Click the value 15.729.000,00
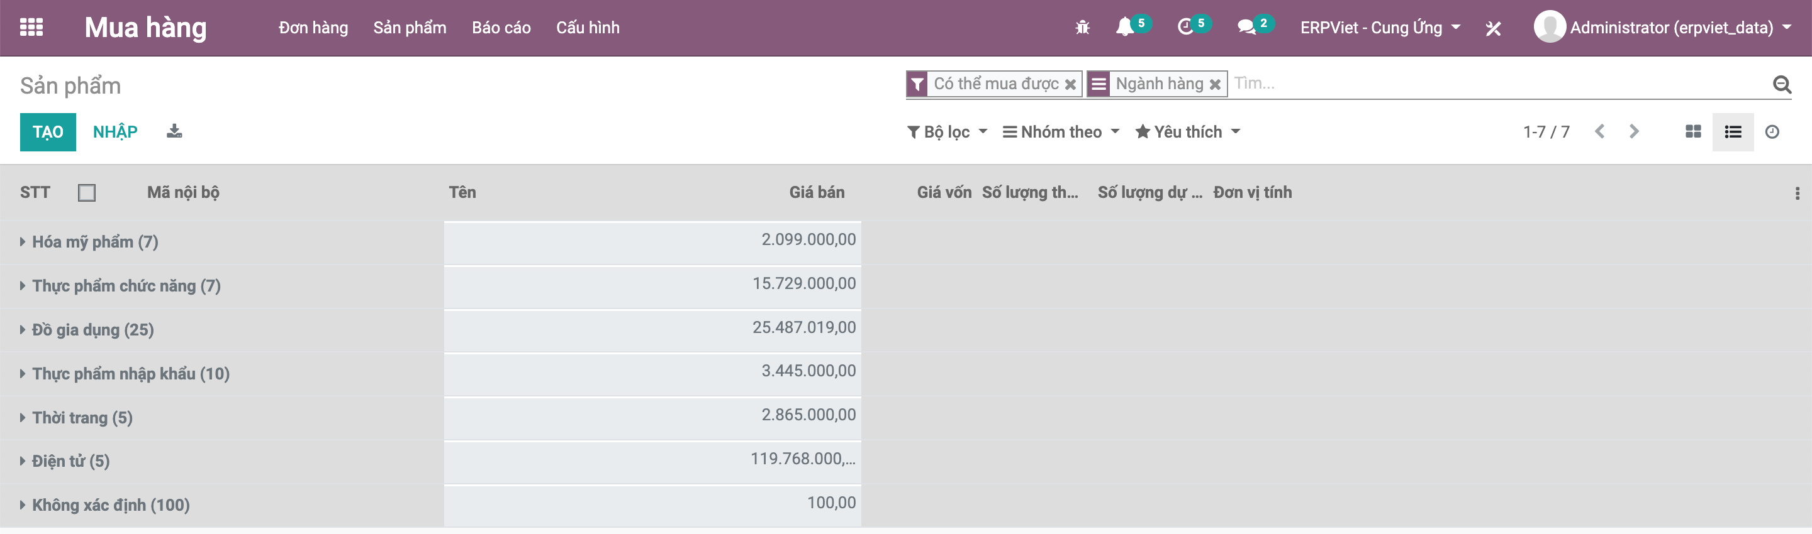Screen dimensions: 1812x534 [804, 283]
